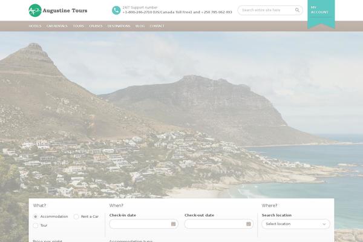Click the "24/7 Support number" label
This screenshot has width=363, height=242.
pyautogui.click(x=140, y=7)
